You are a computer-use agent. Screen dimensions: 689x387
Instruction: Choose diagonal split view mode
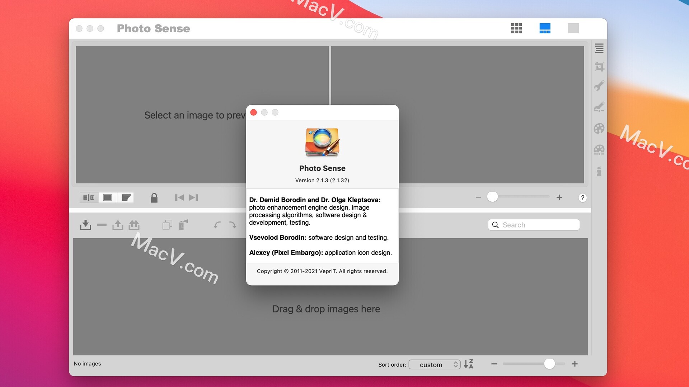coord(126,197)
